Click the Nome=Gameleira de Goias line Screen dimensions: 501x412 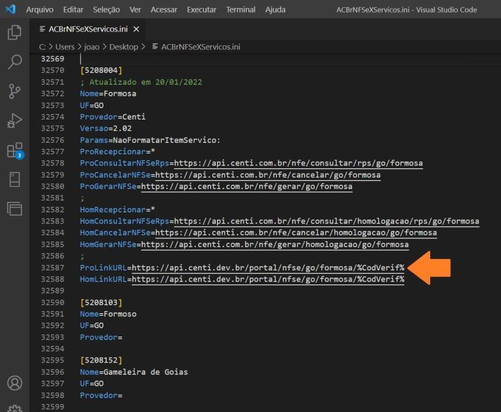click(134, 372)
